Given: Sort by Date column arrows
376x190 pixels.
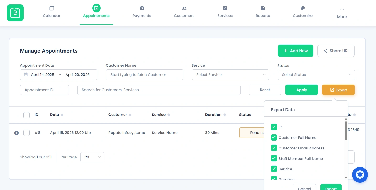Looking at the screenshot, I should tap(62, 115).
